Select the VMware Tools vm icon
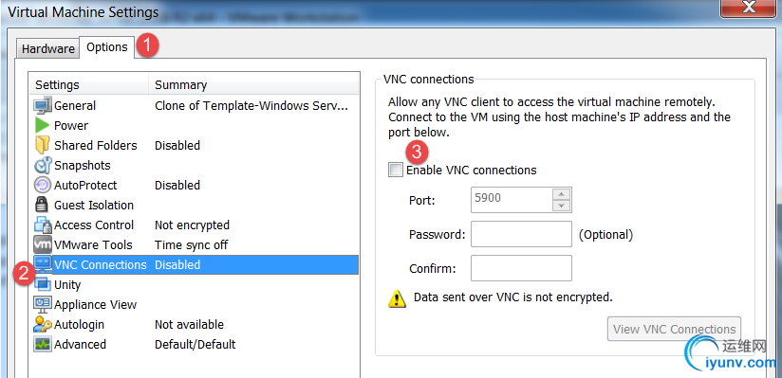782x378 pixels. [x=43, y=245]
